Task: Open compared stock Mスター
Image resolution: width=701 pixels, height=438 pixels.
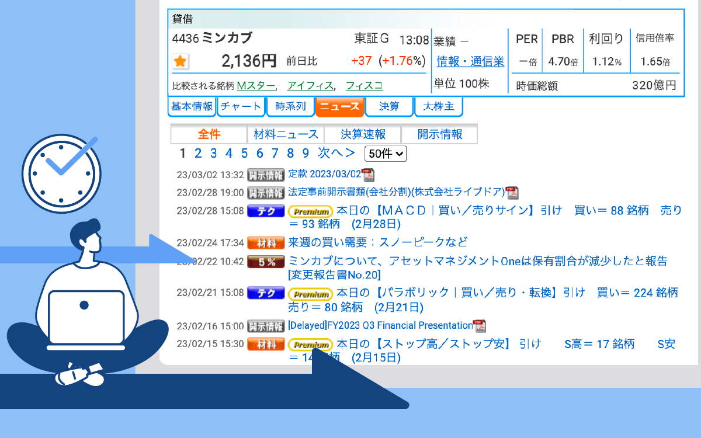Action: tap(256, 86)
